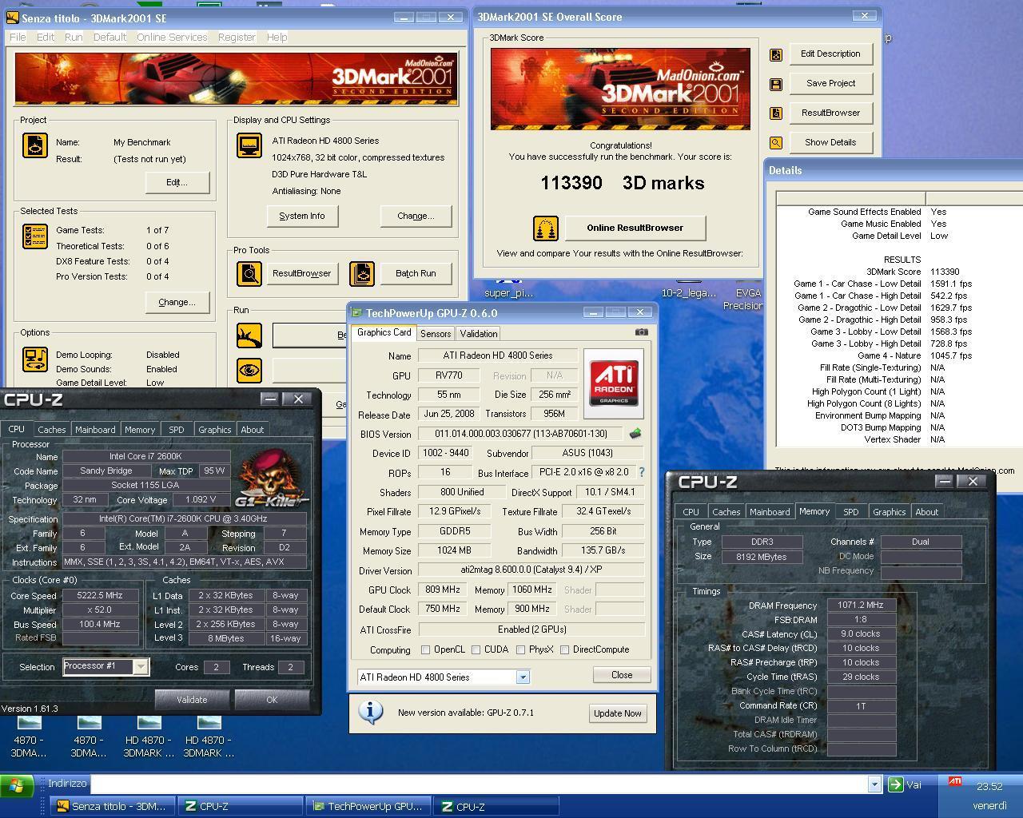Click the GPU-Z screenshot camera icon
The image size is (1023, 818).
point(641,332)
